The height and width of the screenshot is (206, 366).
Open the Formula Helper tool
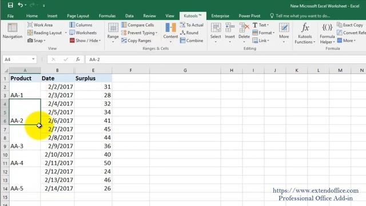tap(327, 33)
